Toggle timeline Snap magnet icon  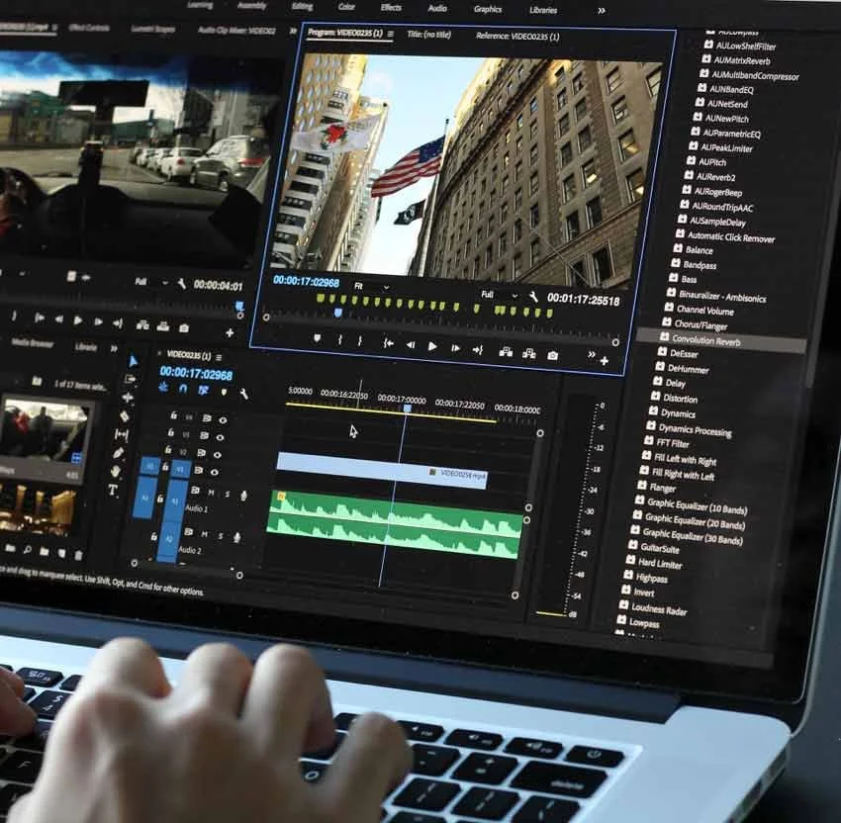point(183,388)
